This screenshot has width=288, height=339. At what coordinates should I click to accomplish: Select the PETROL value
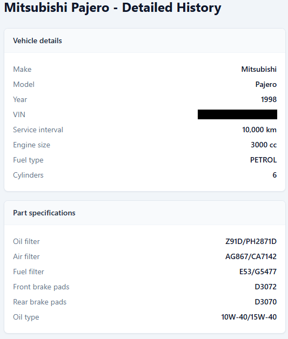click(263, 160)
